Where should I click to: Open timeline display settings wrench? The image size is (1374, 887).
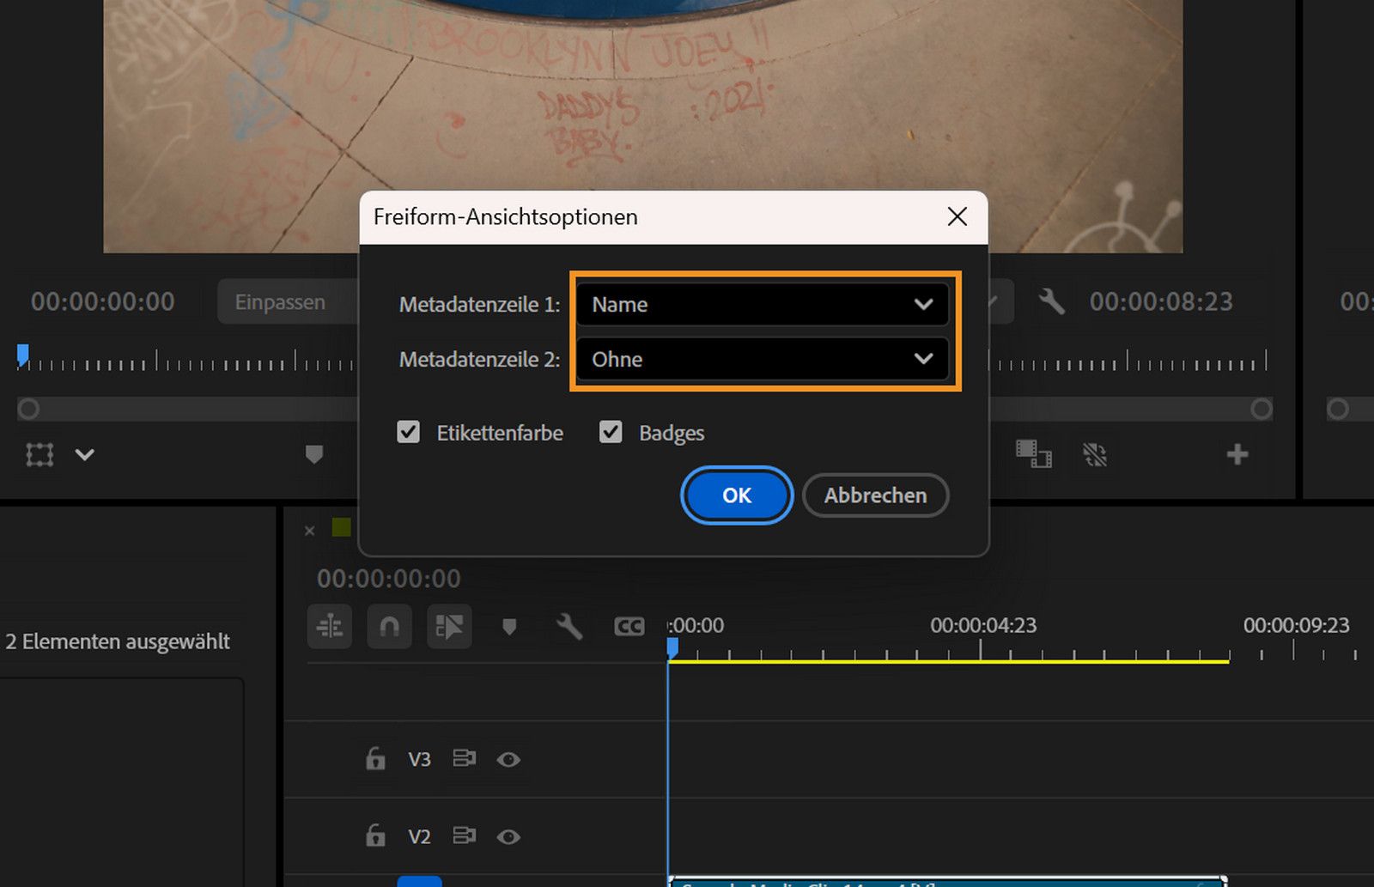568,627
